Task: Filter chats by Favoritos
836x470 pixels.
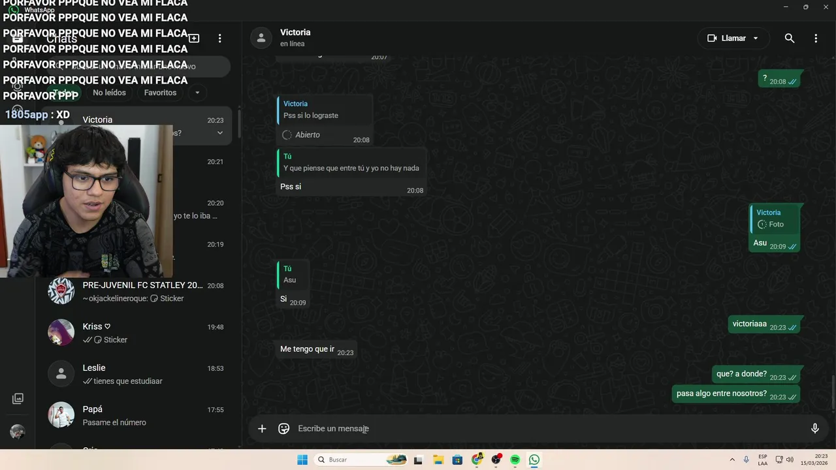Action: click(160, 93)
